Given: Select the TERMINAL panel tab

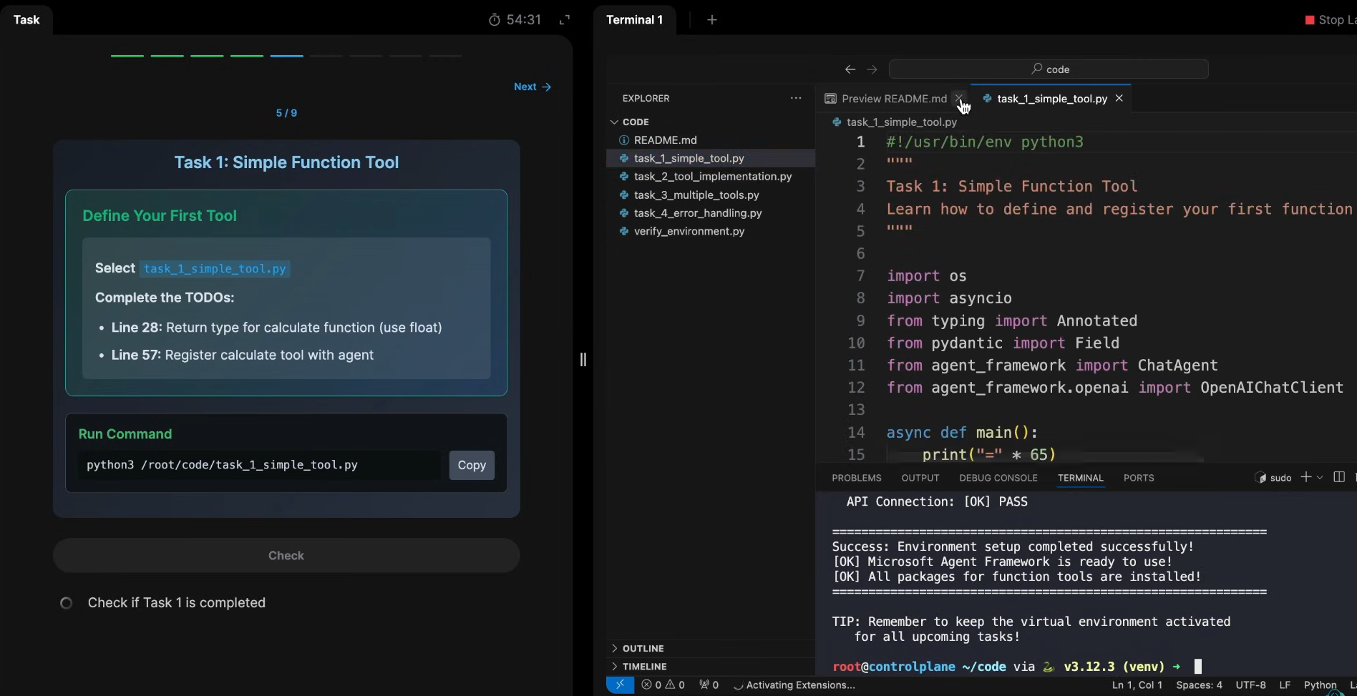Looking at the screenshot, I should point(1081,478).
